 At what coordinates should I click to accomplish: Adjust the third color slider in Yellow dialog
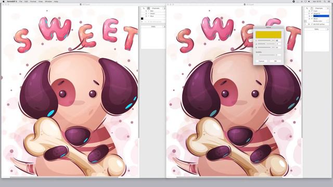(x=266, y=47)
